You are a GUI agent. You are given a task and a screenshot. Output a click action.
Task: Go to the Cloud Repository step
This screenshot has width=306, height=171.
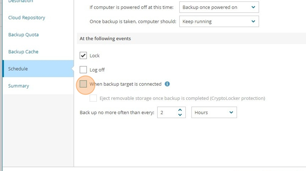pos(27,18)
